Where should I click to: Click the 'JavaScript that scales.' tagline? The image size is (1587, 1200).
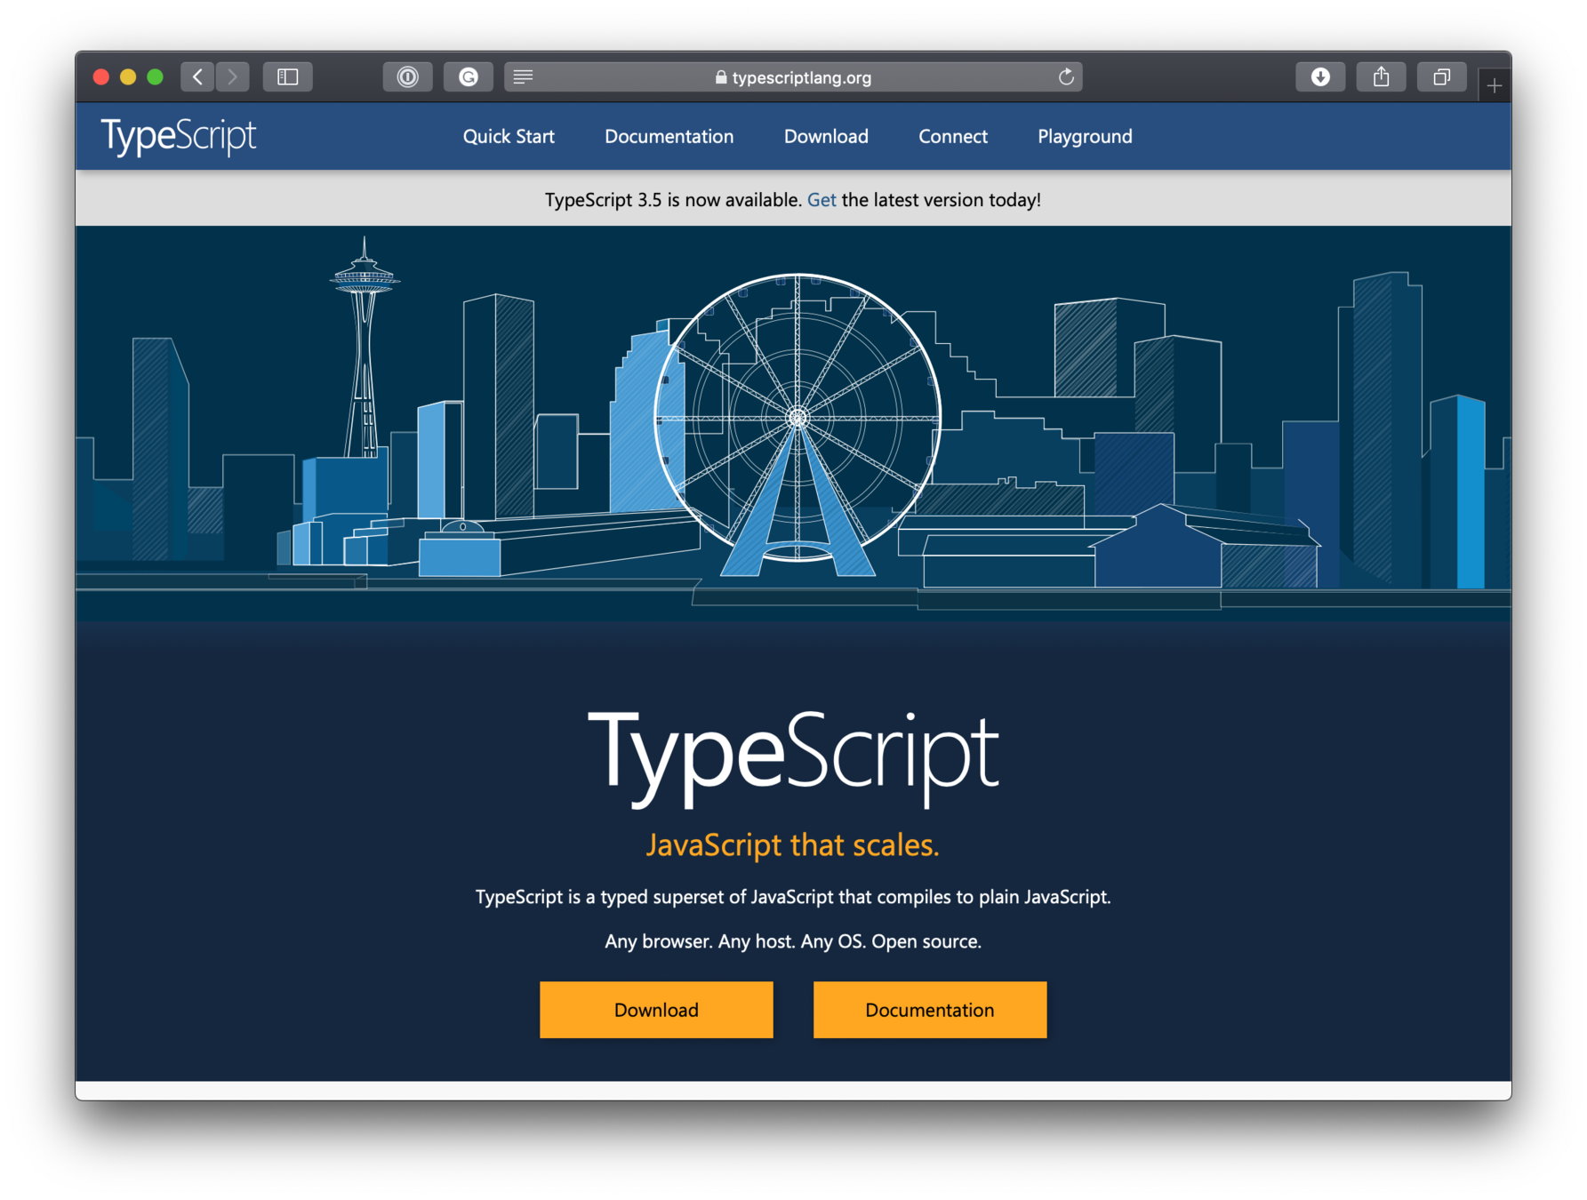792,844
